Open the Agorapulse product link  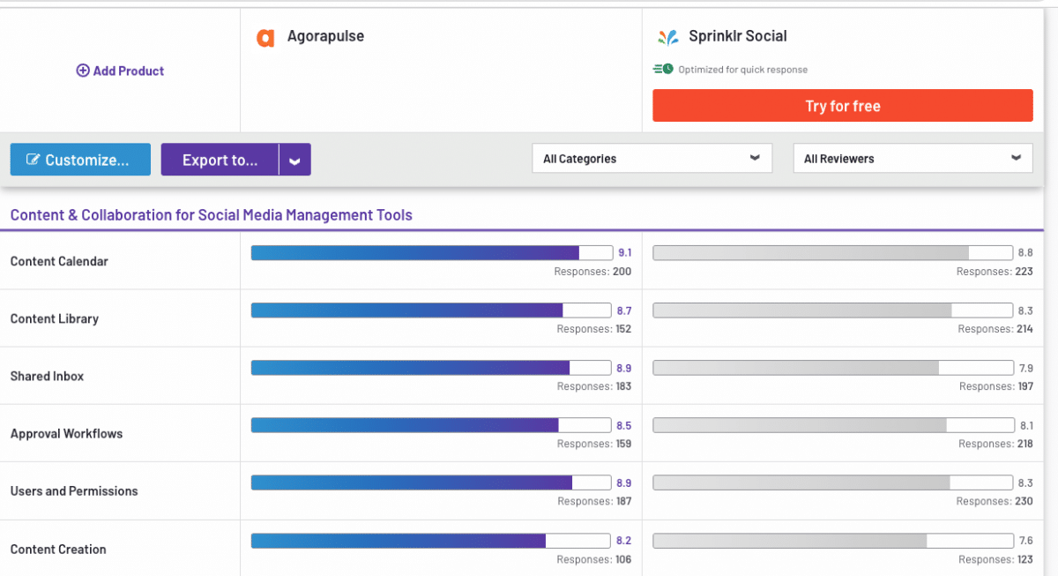(x=325, y=36)
